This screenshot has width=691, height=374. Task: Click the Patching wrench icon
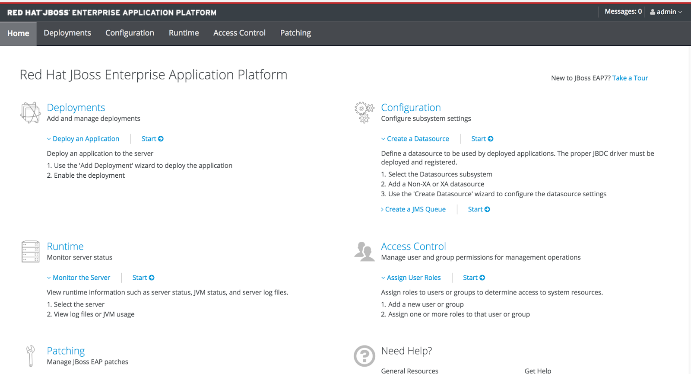coord(30,356)
